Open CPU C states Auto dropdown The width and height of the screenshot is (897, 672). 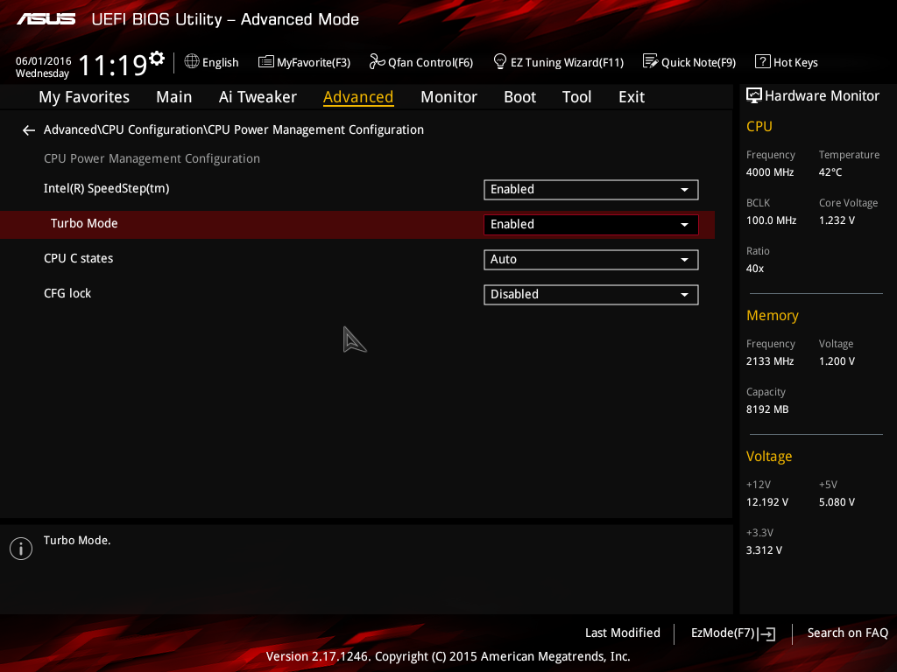coord(591,259)
